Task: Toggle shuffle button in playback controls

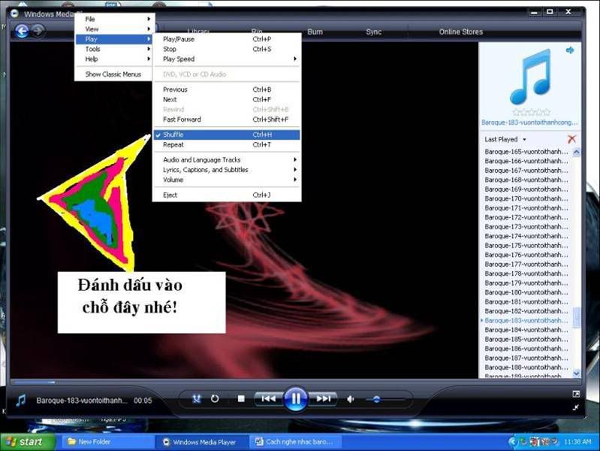Action: 197,399
